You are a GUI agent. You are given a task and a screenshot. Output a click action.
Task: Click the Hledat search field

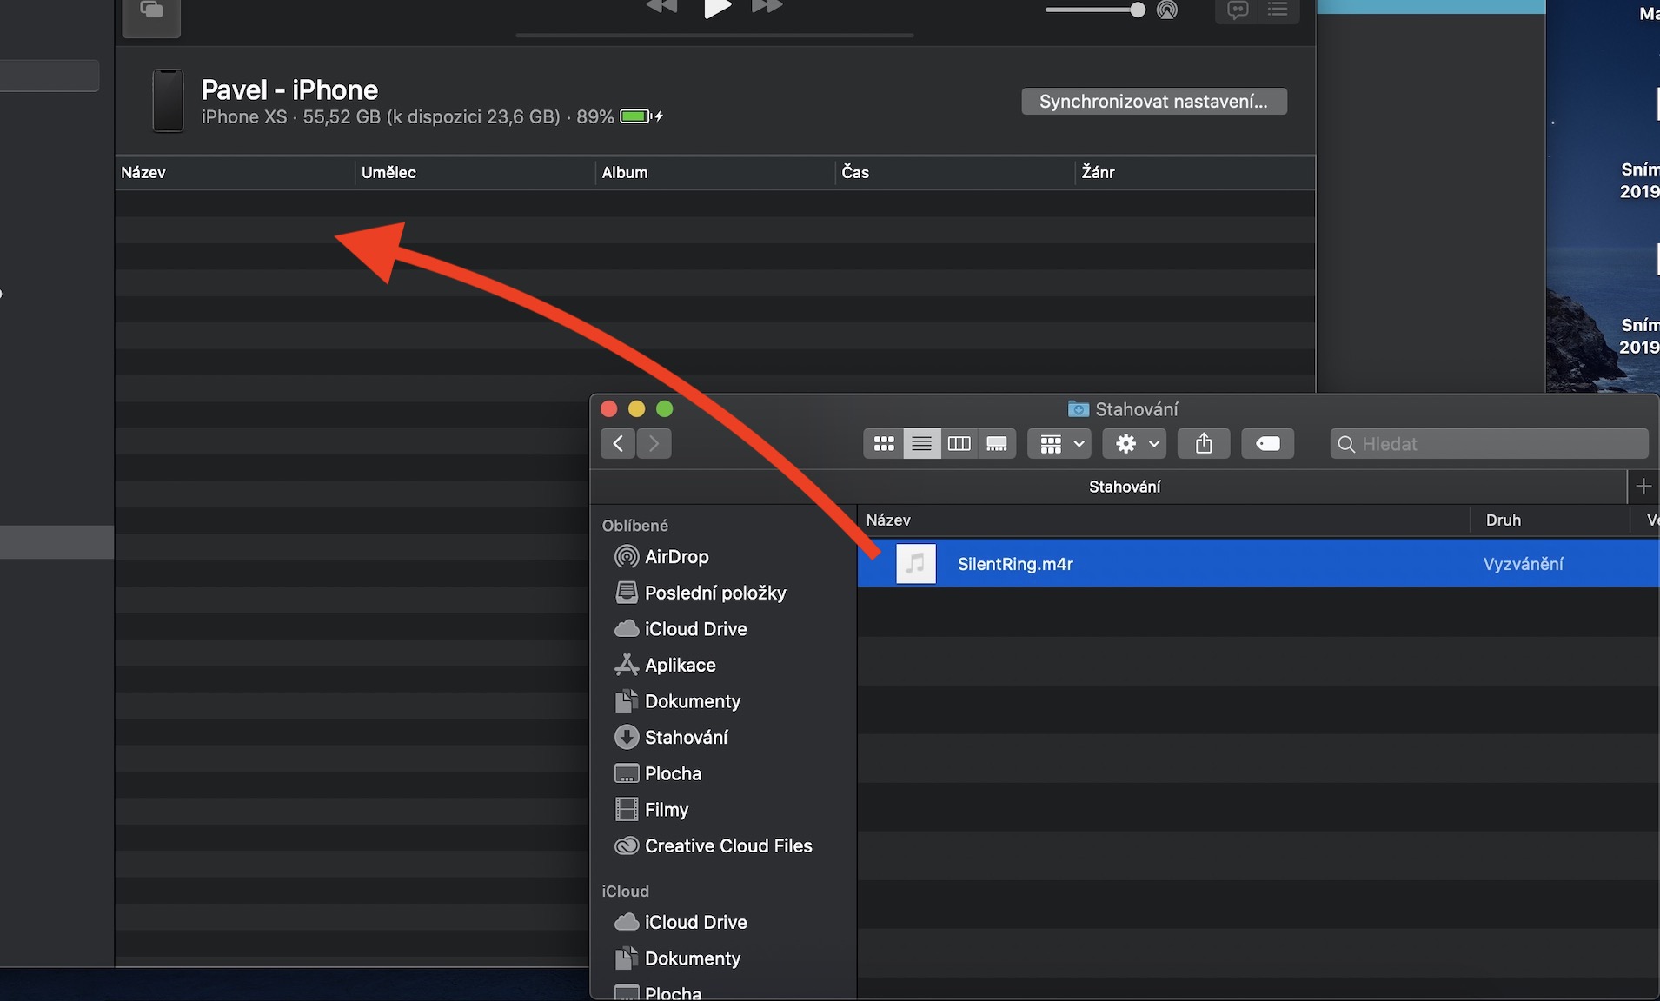coord(1489,444)
